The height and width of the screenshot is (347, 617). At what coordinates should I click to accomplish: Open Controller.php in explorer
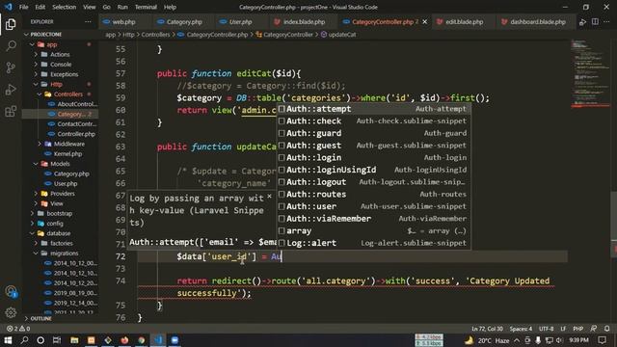(x=76, y=134)
